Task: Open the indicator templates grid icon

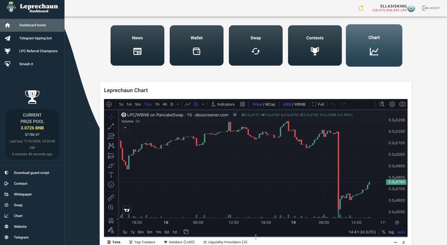Action: [242, 104]
